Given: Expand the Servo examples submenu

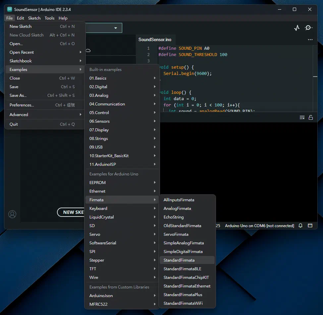Looking at the screenshot, I should (x=95, y=234).
